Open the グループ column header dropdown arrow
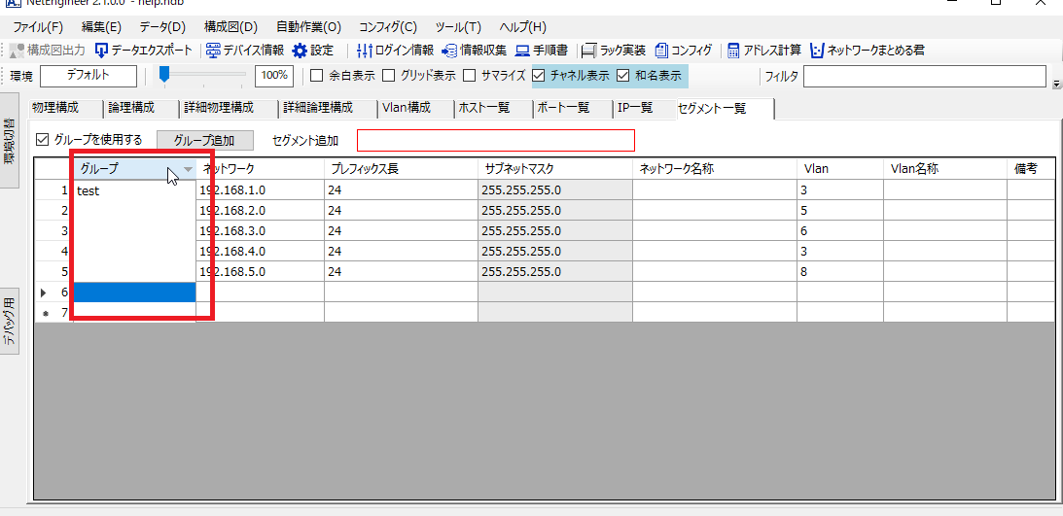The height and width of the screenshot is (516, 1063). [x=188, y=169]
